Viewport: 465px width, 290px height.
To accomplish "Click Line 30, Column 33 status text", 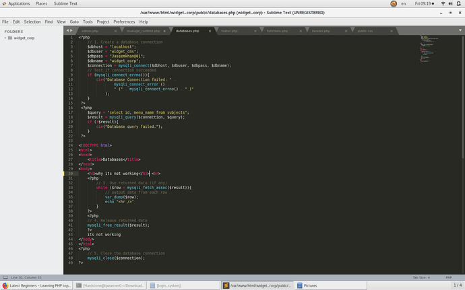I will pos(26,278).
